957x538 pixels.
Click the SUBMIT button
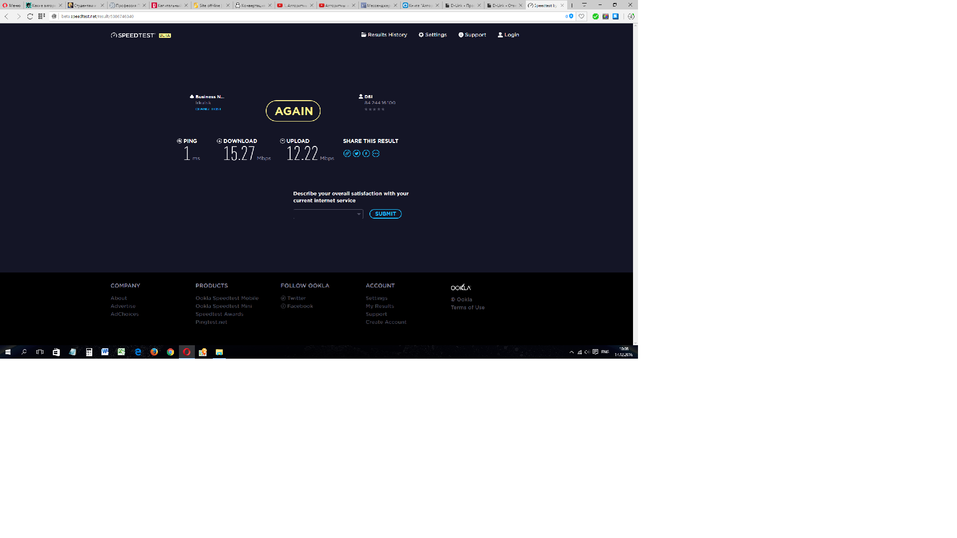pyautogui.click(x=385, y=214)
